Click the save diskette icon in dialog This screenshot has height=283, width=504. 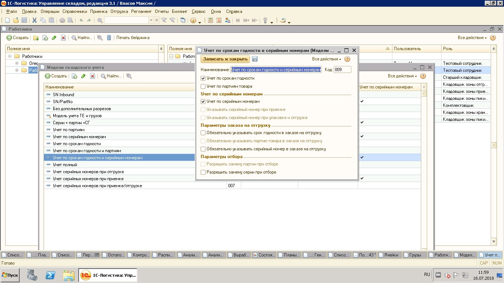[255, 59]
